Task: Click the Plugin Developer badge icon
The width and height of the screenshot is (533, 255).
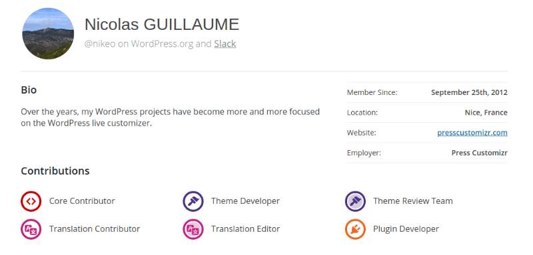Action: (355, 229)
